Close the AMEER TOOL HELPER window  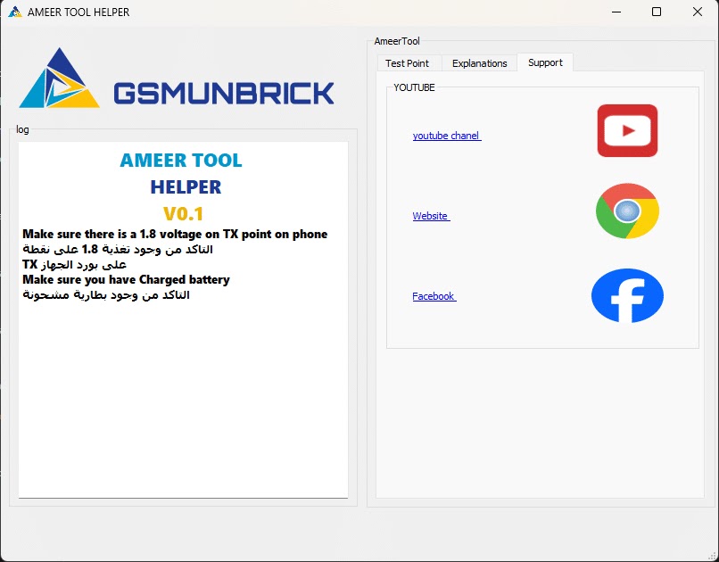pos(697,12)
